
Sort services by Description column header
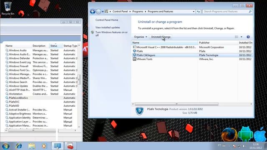[40, 46]
